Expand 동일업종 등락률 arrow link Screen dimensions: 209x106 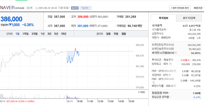click(161, 97)
